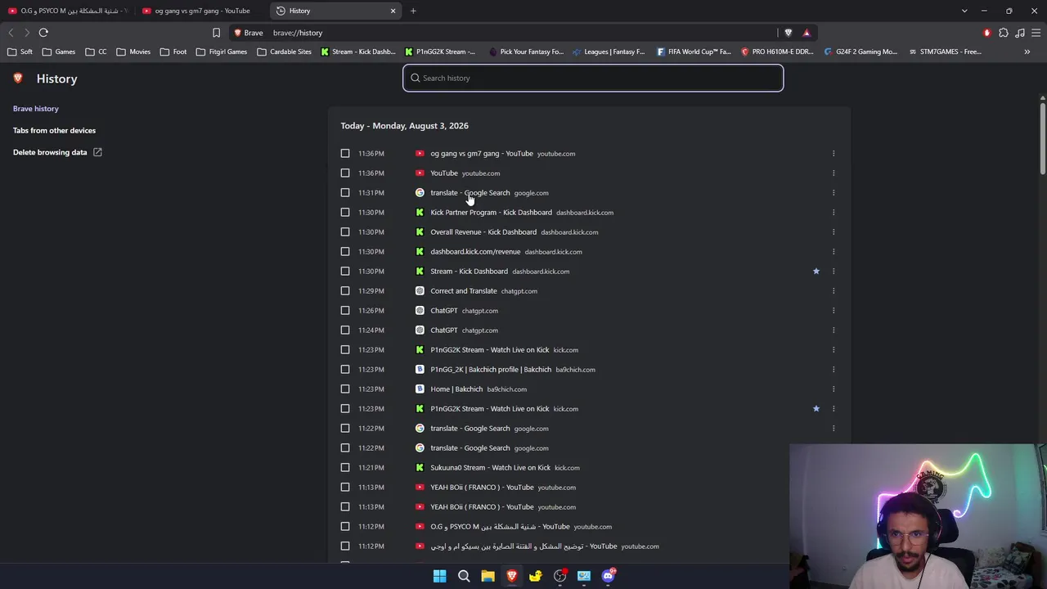
Task: Open the Pick Your Fantasy bookmark
Action: click(526, 52)
